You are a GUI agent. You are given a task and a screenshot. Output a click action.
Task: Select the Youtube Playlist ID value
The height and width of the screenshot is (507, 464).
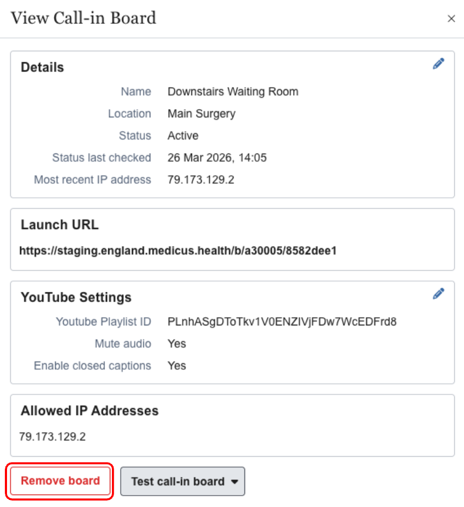tap(282, 322)
